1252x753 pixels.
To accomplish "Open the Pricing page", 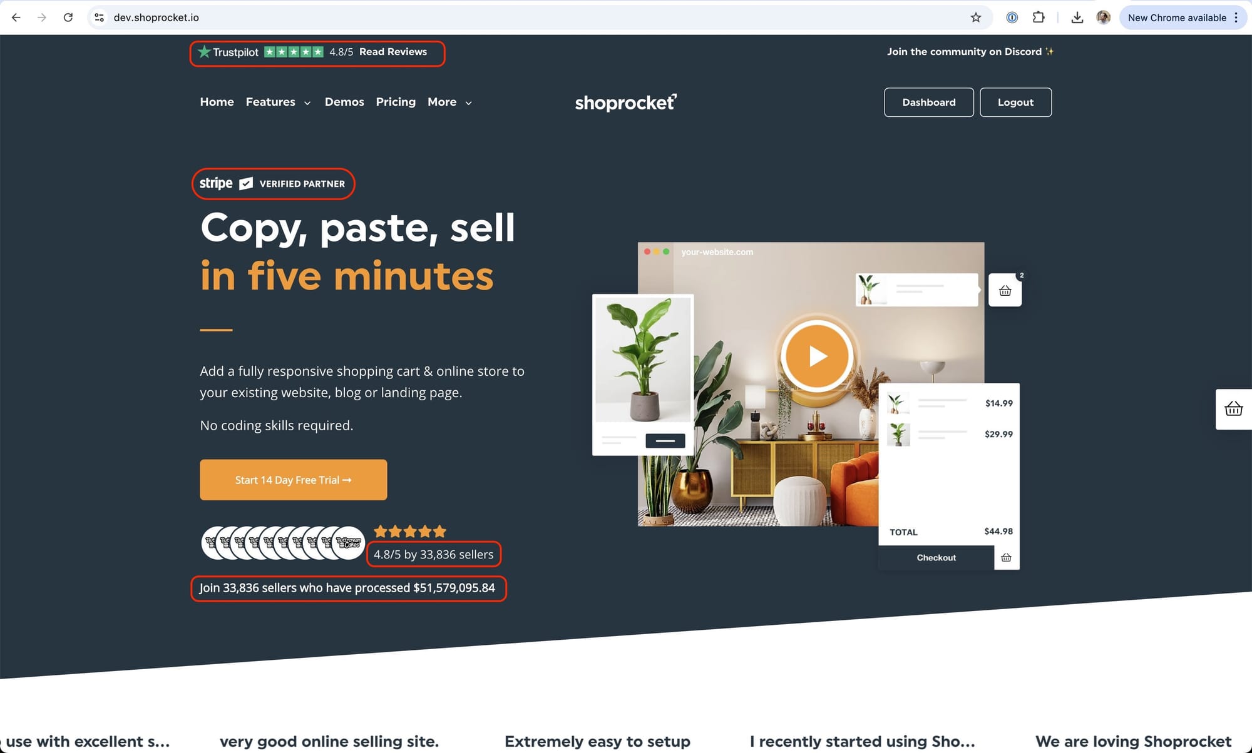I will (x=396, y=102).
